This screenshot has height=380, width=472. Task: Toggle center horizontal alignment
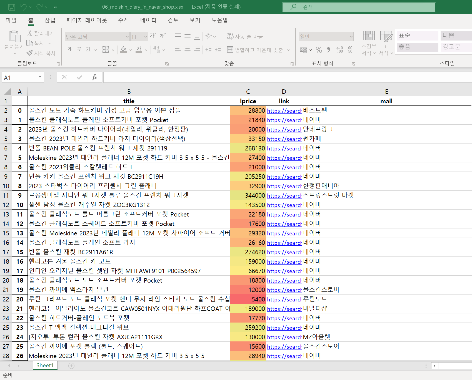(188, 50)
